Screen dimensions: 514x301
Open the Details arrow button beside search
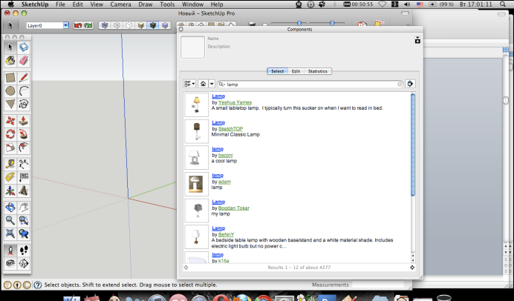click(x=410, y=85)
